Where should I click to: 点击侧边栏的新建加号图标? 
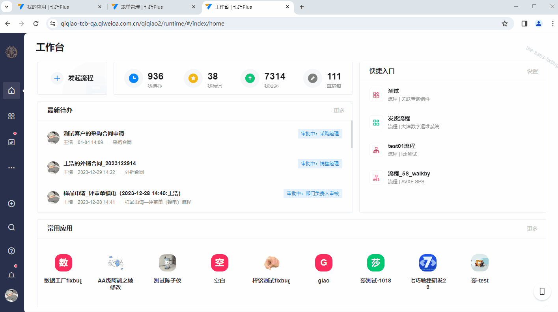coord(11,203)
